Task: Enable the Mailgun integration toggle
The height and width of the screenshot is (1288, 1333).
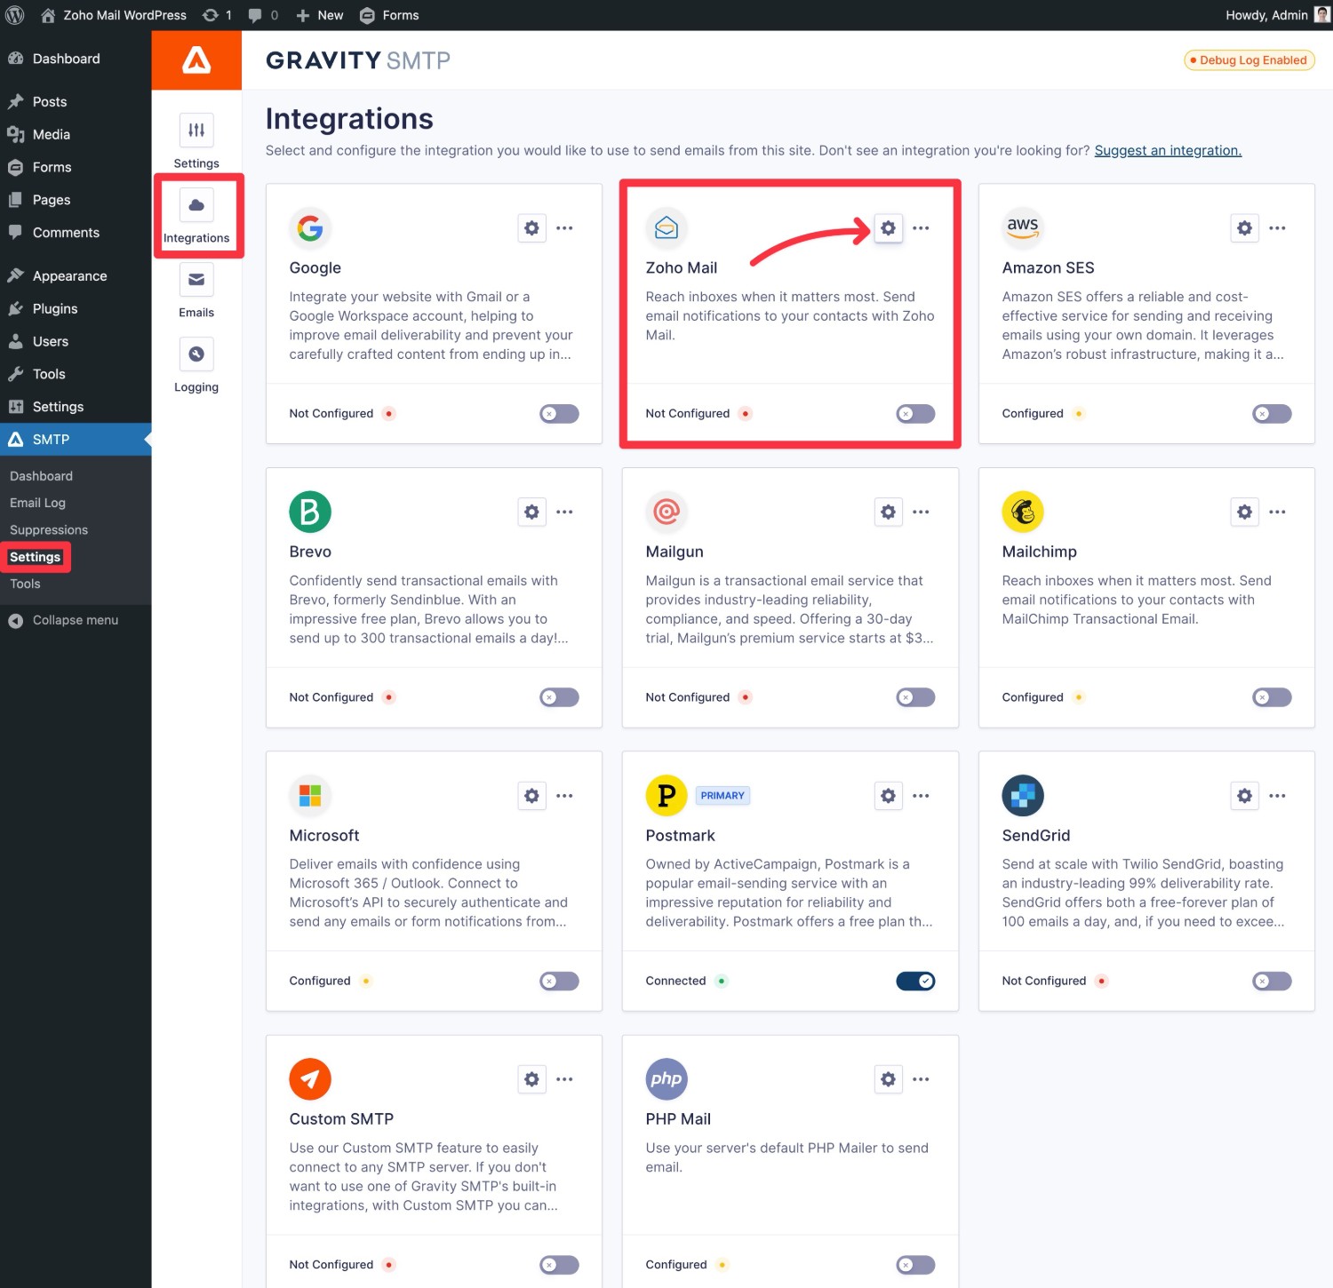Action: click(915, 697)
